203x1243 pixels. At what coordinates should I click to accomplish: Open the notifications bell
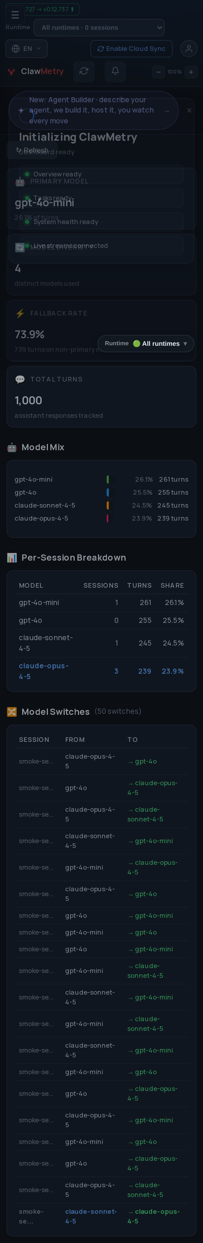[x=115, y=71]
